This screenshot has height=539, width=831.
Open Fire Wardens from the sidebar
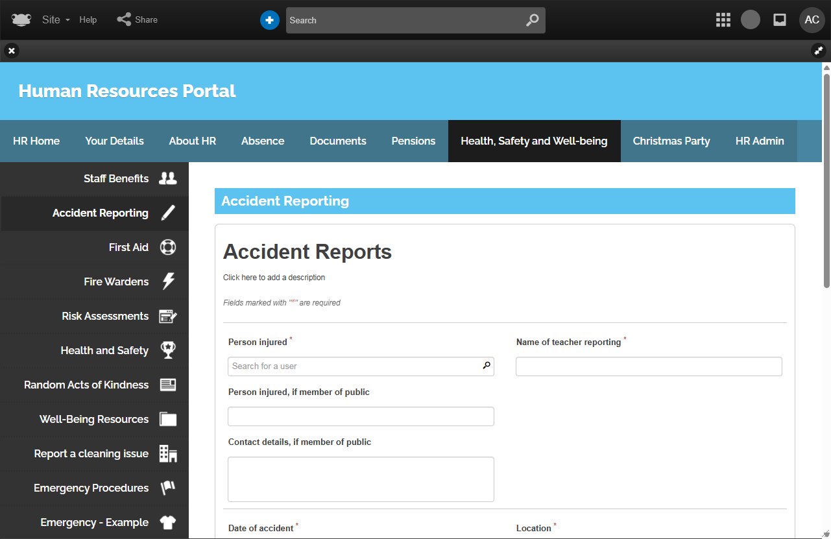(116, 281)
